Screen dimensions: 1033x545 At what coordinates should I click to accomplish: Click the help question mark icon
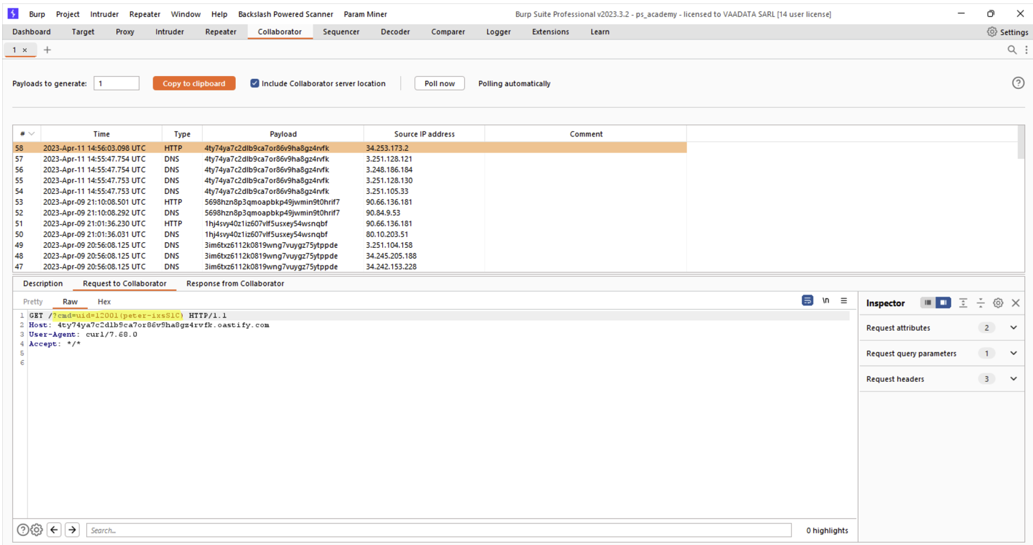[x=1018, y=83]
